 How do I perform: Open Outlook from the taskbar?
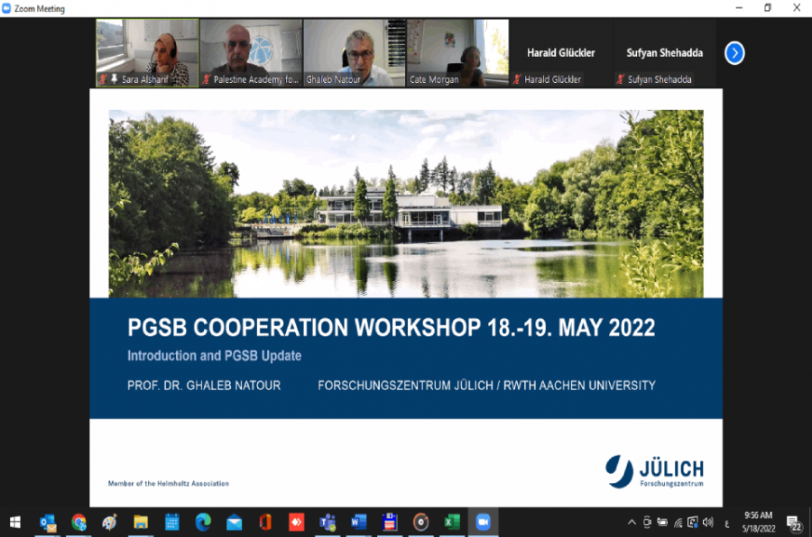pos(48,523)
